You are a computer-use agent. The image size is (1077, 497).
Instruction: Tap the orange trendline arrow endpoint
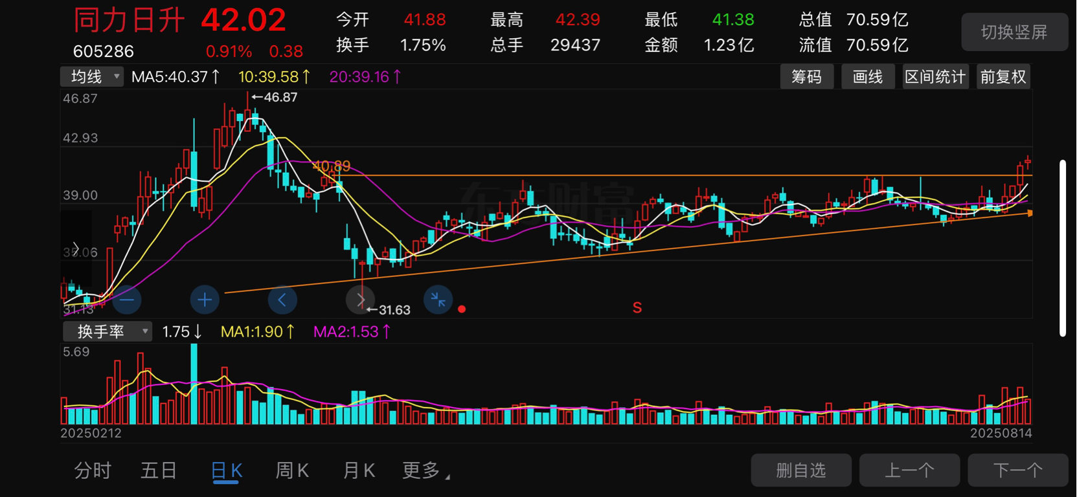tap(1030, 213)
